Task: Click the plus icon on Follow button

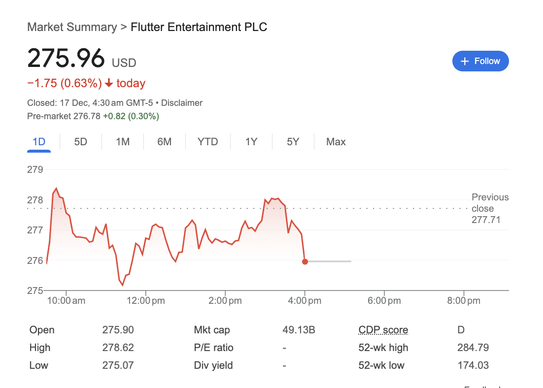Action: [x=465, y=61]
